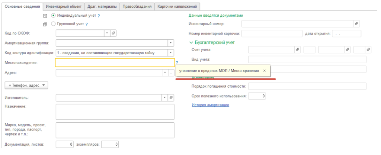Click the Марка, модель, проект text area

[x=115, y=130]
